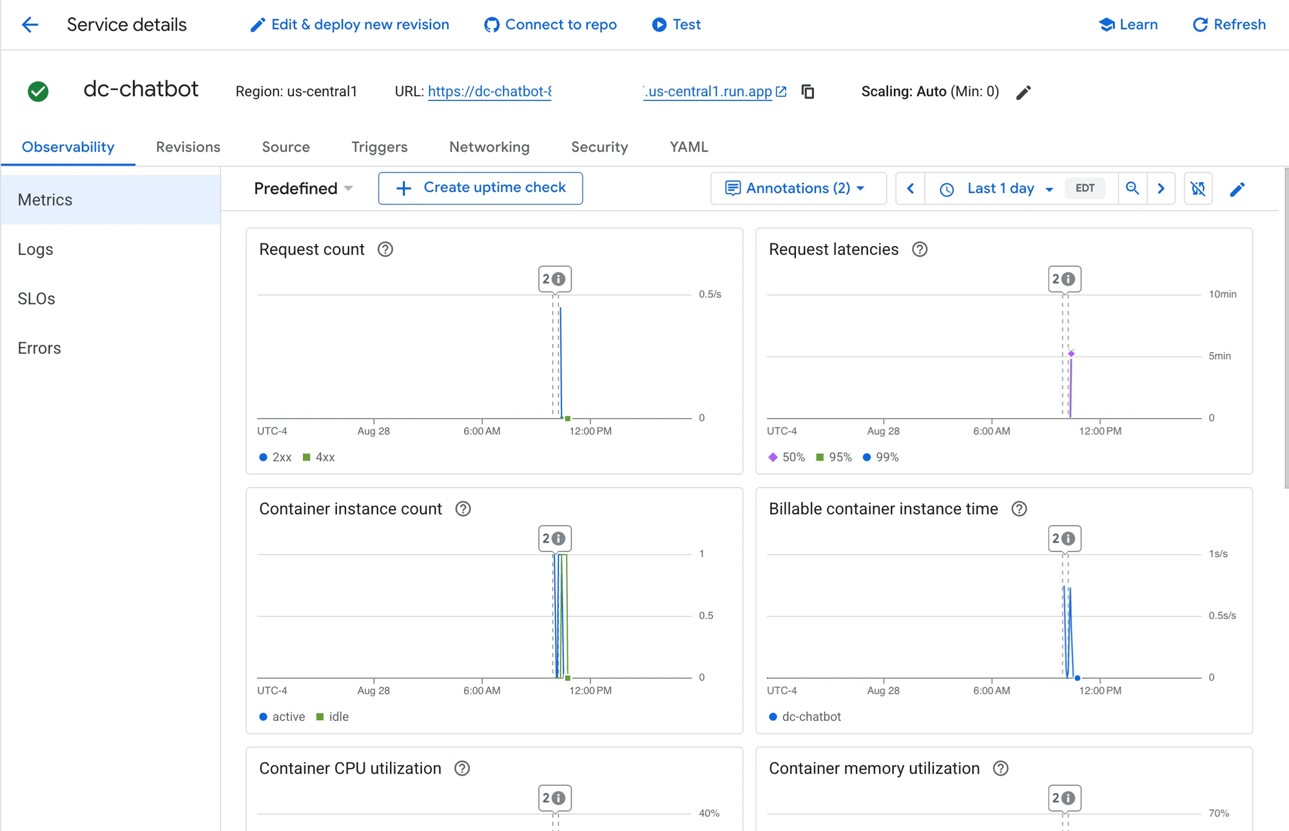Open the Annotations (2) dropdown
The width and height of the screenshot is (1289, 831).
pyautogui.click(x=797, y=188)
